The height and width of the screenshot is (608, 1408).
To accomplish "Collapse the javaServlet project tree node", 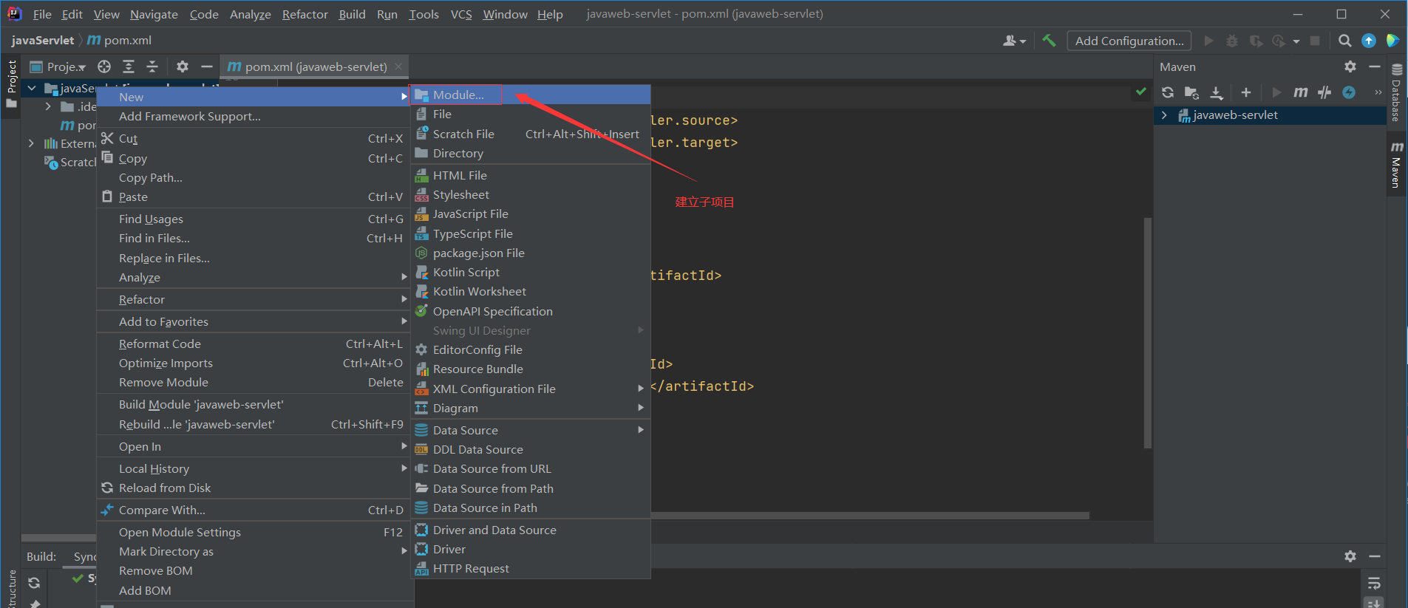I will [x=32, y=89].
